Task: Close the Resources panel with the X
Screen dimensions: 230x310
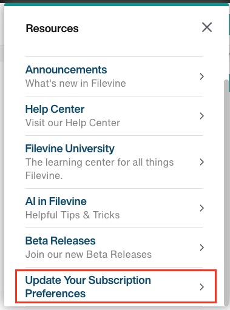Action: [207, 27]
